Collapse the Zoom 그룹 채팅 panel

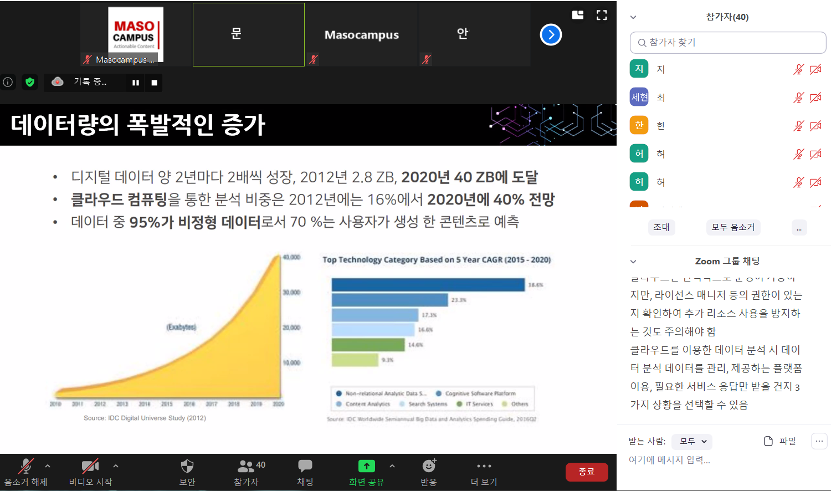click(x=633, y=262)
